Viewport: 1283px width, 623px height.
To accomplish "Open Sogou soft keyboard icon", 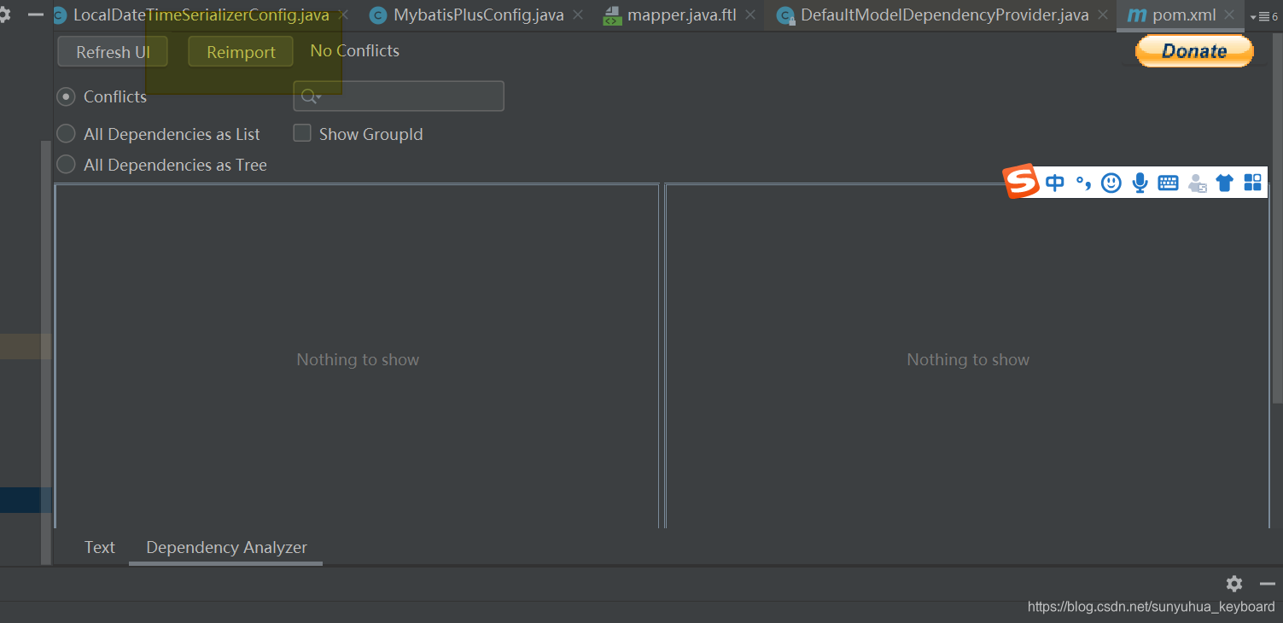I will [1168, 183].
